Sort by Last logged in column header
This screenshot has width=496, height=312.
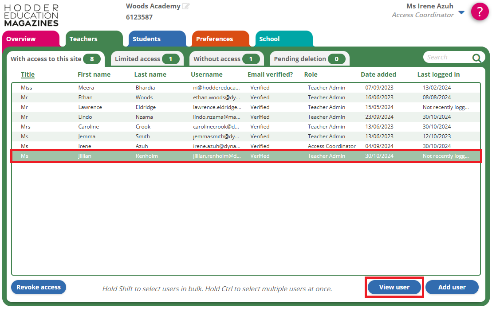(x=438, y=74)
